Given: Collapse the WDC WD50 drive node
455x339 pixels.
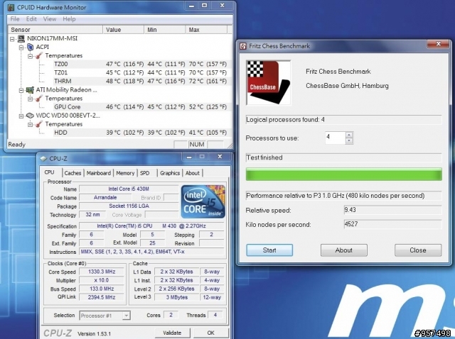Looking at the screenshot, I should (x=21, y=116).
